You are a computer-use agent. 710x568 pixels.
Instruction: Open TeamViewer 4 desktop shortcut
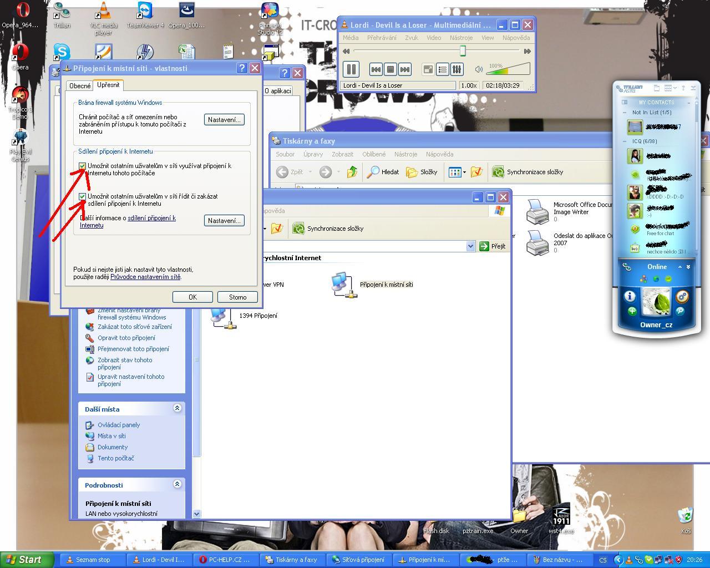point(145,15)
